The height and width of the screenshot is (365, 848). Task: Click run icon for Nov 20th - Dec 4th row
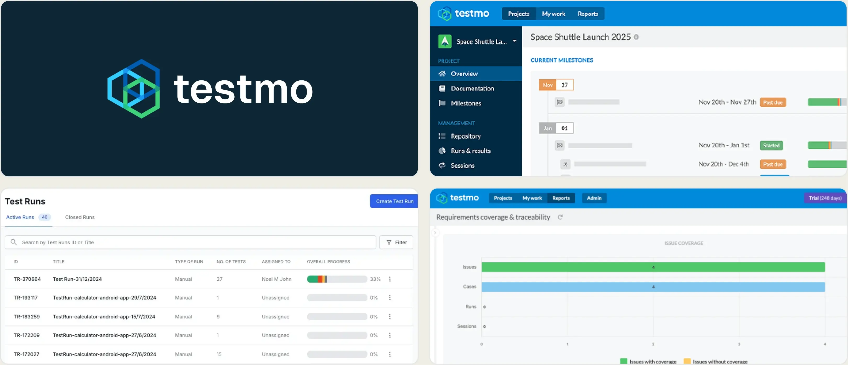point(566,164)
